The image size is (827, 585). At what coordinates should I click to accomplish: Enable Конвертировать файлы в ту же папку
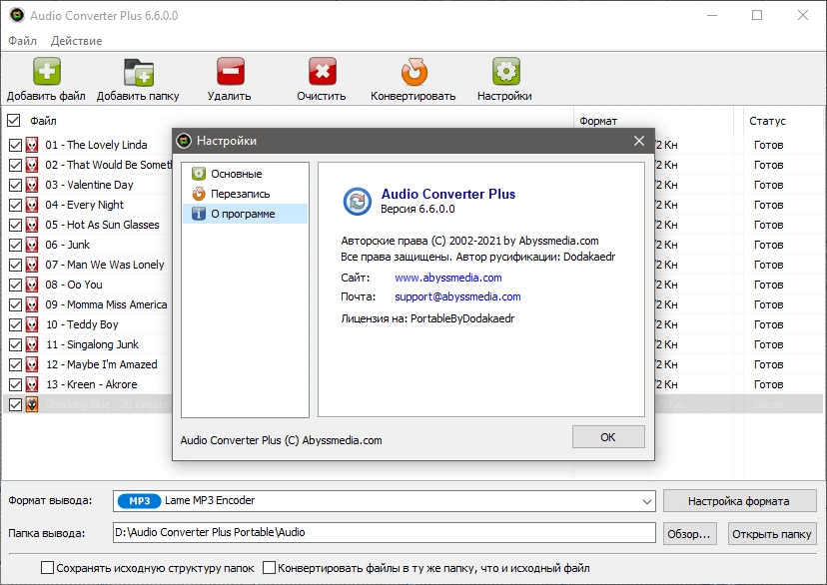[x=269, y=568]
